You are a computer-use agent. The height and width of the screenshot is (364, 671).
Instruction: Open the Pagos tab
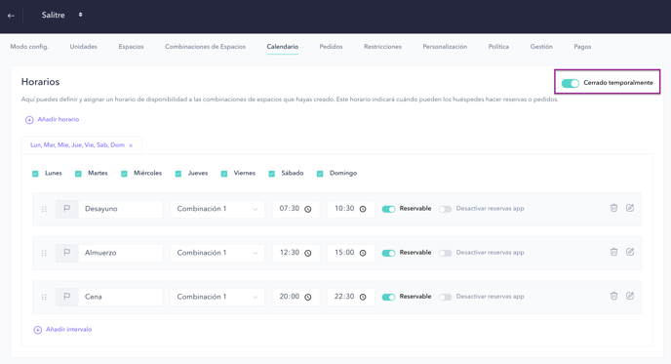click(582, 47)
